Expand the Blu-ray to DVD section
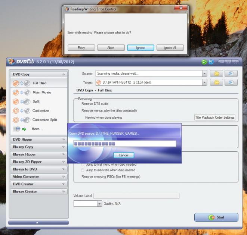 point(64,169)
